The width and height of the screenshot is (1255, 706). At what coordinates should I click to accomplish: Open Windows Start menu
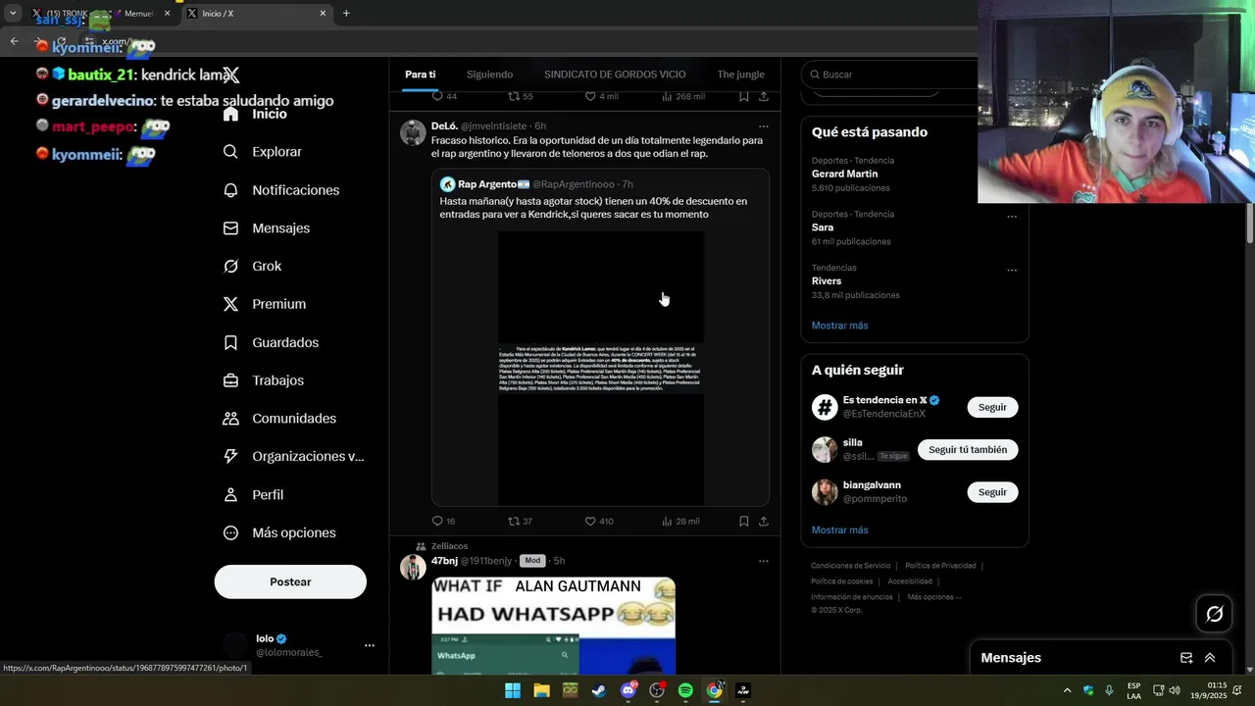coord(513,690)
